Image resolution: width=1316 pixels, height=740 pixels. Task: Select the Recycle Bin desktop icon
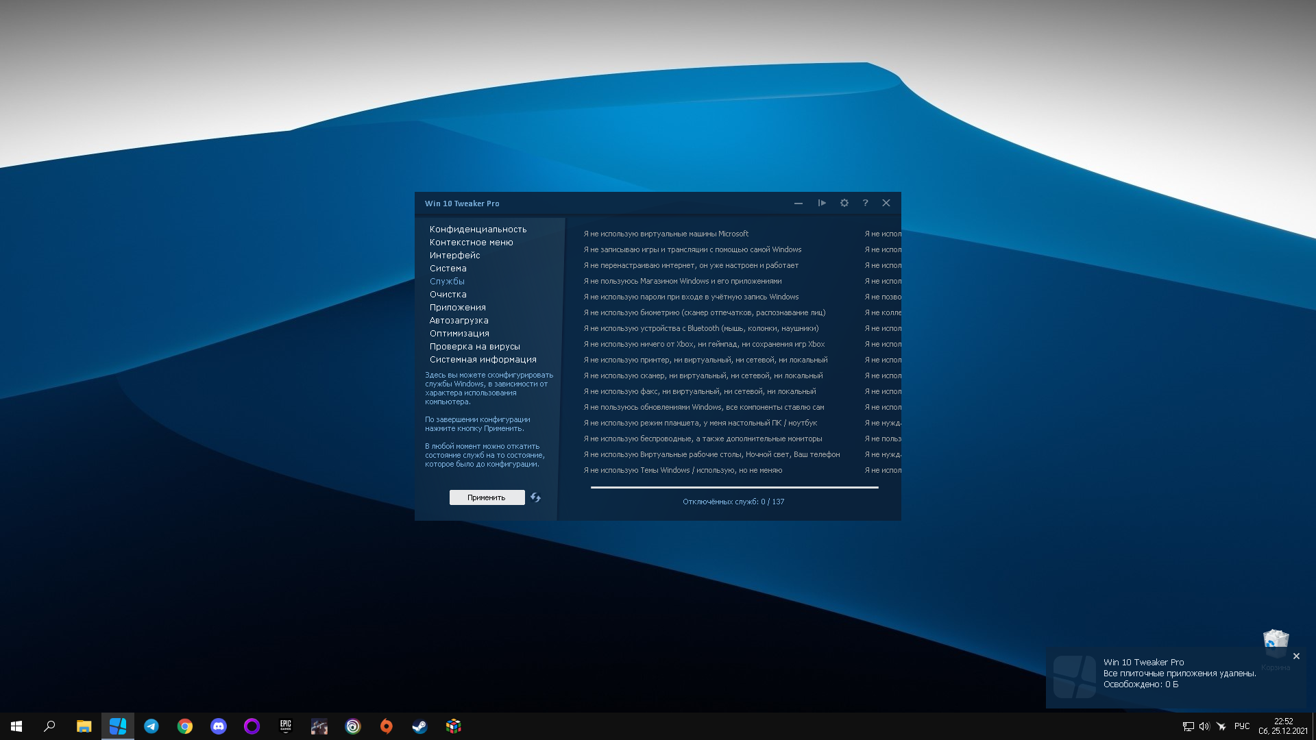pos(1276,650)
